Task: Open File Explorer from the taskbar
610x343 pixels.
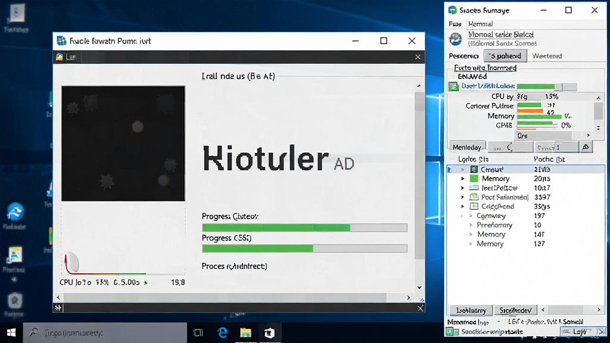Action: [x=245, y=333]
